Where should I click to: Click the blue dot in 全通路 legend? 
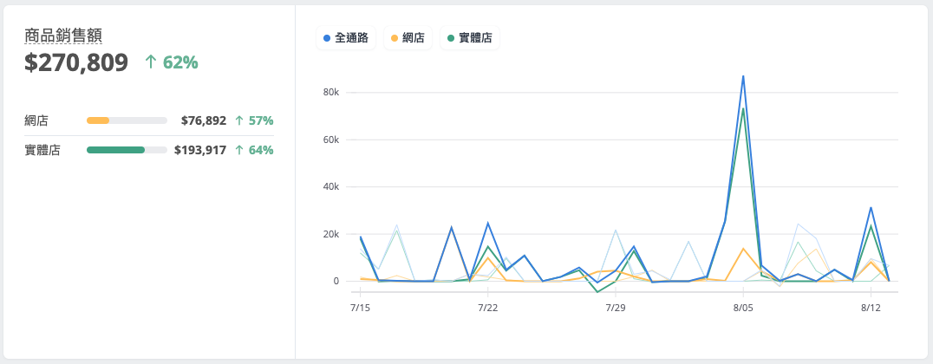(327, 38)
